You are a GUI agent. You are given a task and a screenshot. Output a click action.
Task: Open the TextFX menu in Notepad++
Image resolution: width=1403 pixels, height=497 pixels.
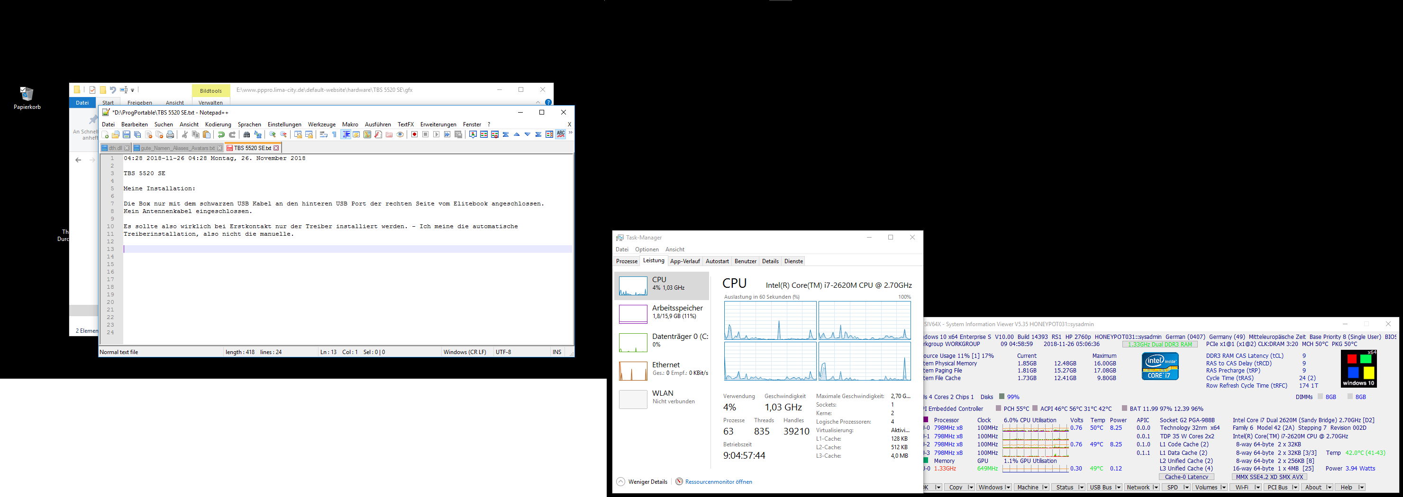pyautogui.click(x=405, y=124)
